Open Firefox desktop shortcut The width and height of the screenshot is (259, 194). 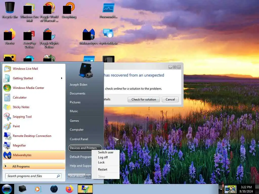[x=10, y=37]
